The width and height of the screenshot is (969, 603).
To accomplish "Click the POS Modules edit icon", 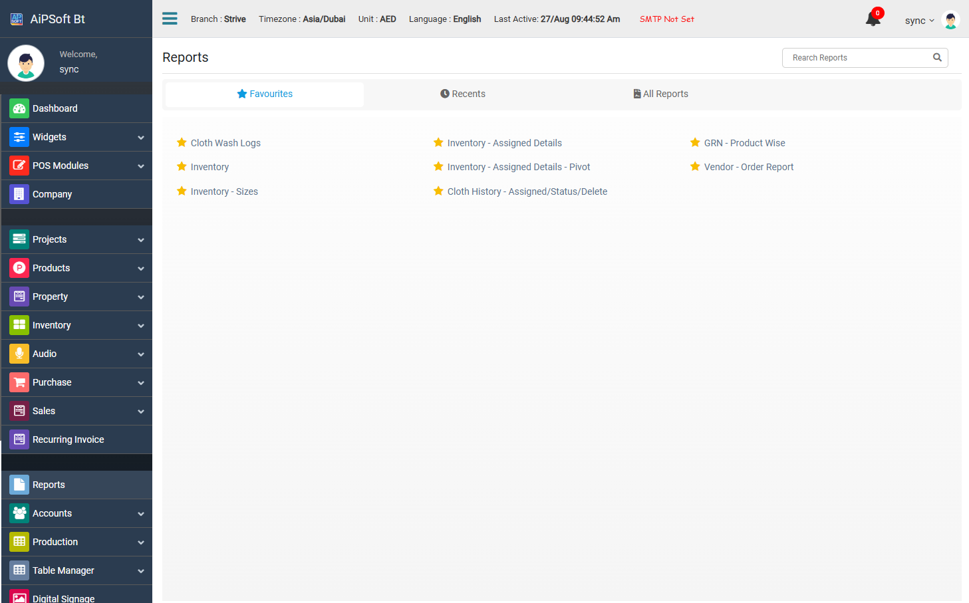I will pyautogui.click(x=19, y=166).
